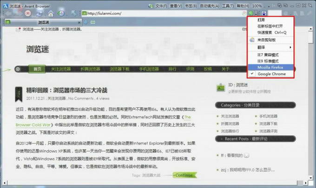
Task: Open 手机浏览器 in site nav bar
Action: 149,69
